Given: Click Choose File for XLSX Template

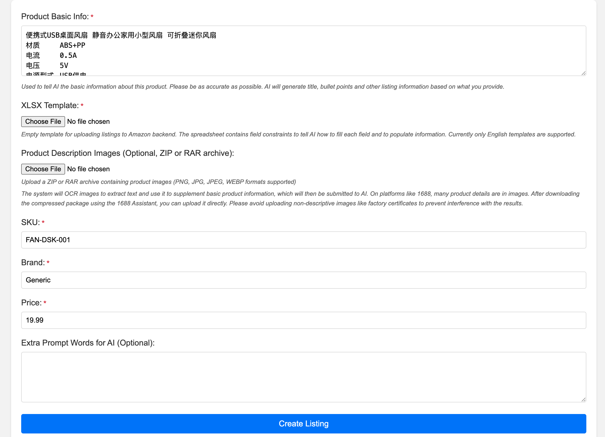Looking at the screenshot, I should tap(43, 122).
